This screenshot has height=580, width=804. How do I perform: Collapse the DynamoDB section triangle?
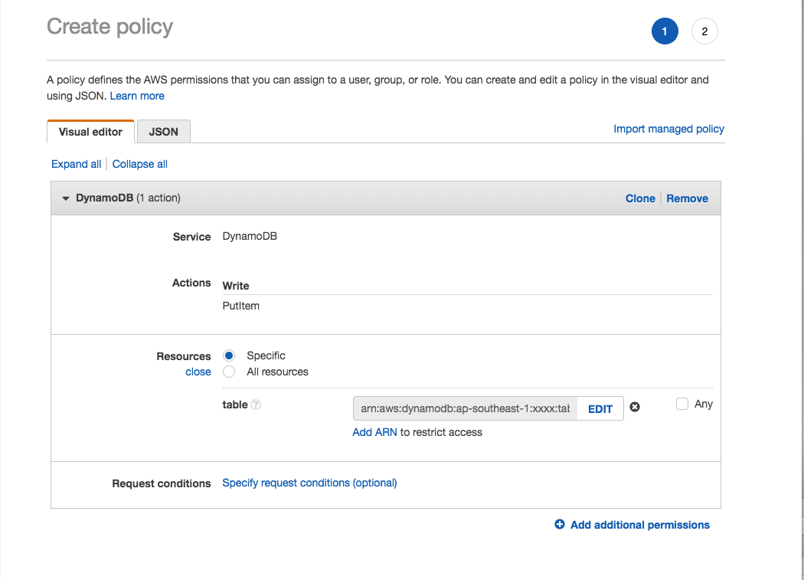click(66, 198)
